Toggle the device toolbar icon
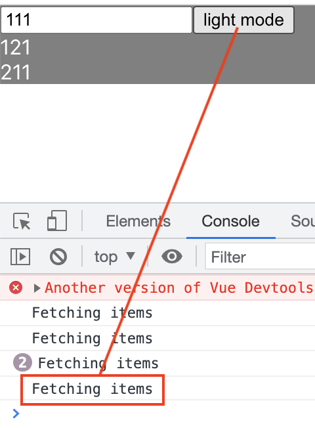The width and height of the screenshot is (315, 428). (57, 221)
